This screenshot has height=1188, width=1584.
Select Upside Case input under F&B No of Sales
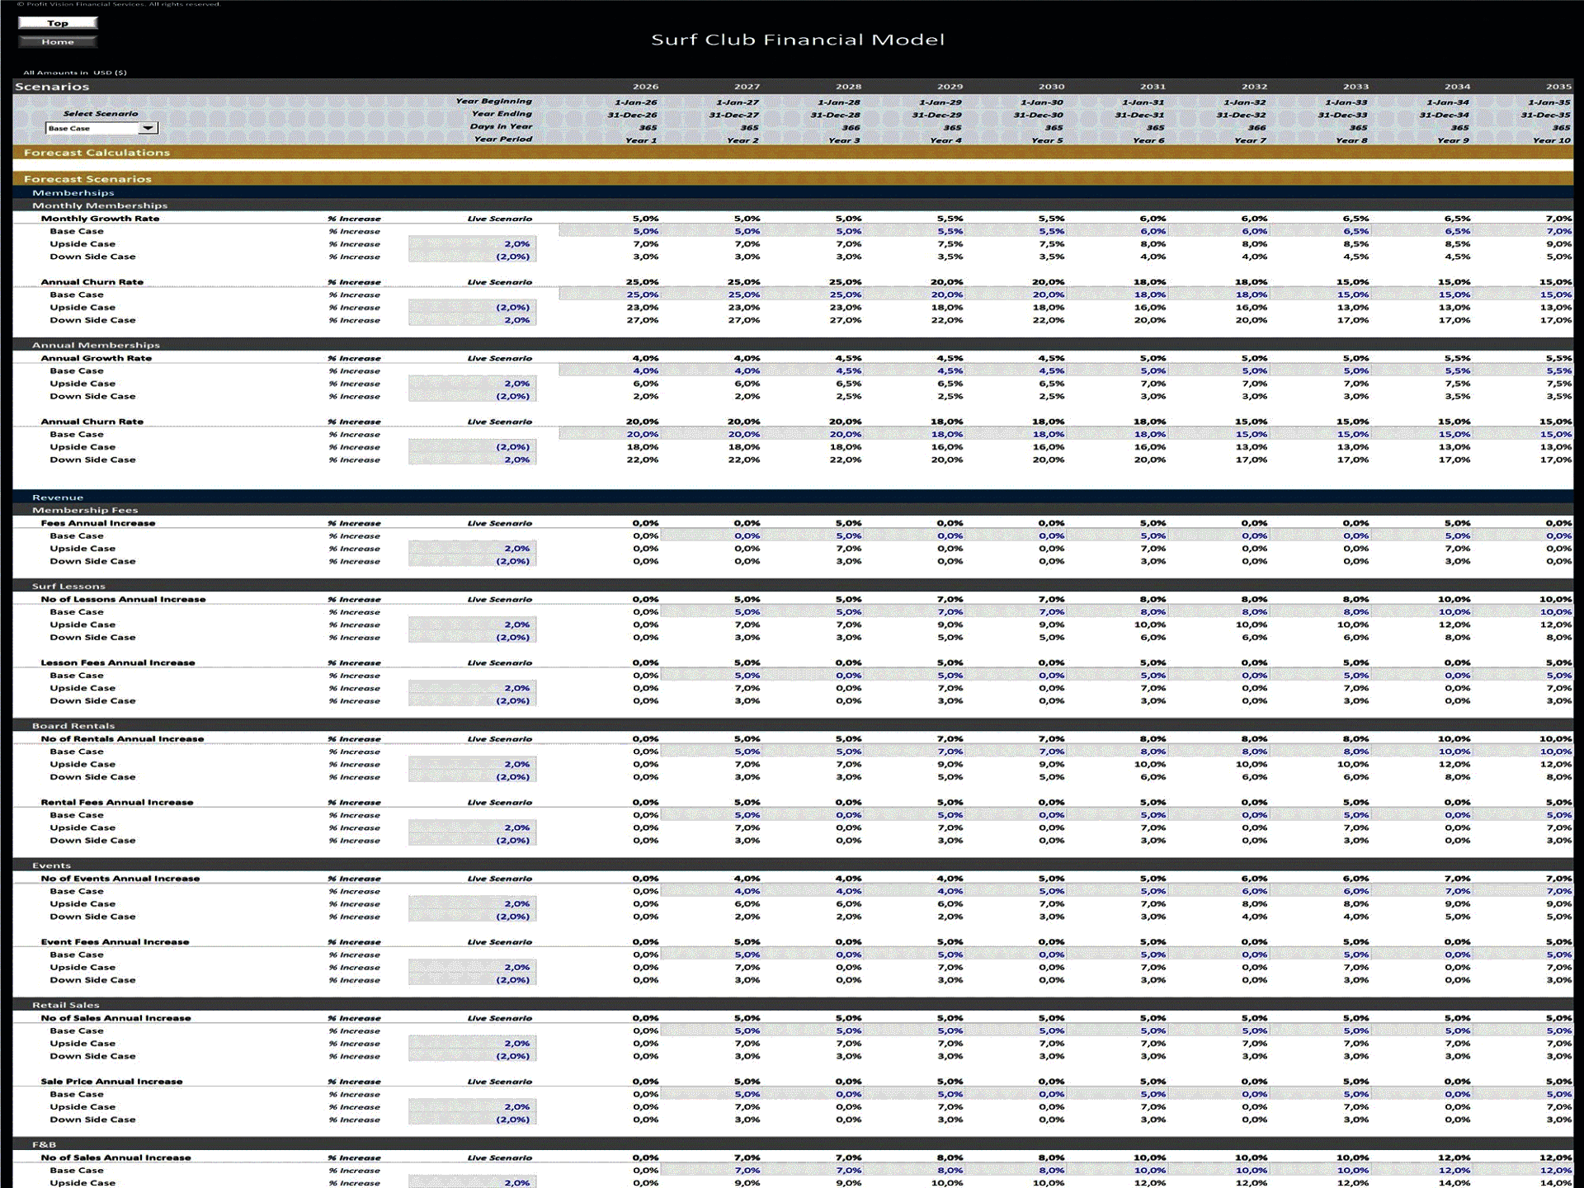[x=472, y=1183]
